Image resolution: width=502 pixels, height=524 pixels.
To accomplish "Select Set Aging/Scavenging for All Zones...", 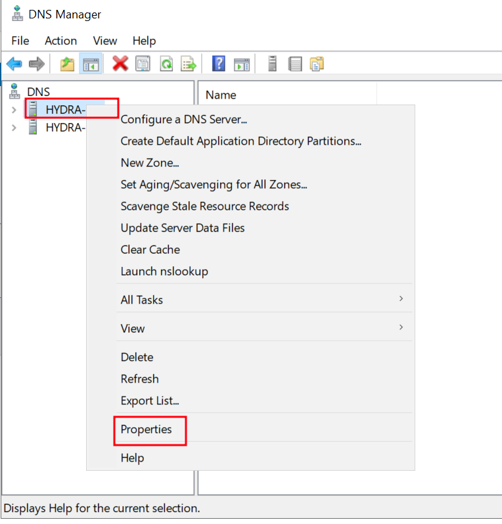I will pyautogui.click(x=214, y=185).
